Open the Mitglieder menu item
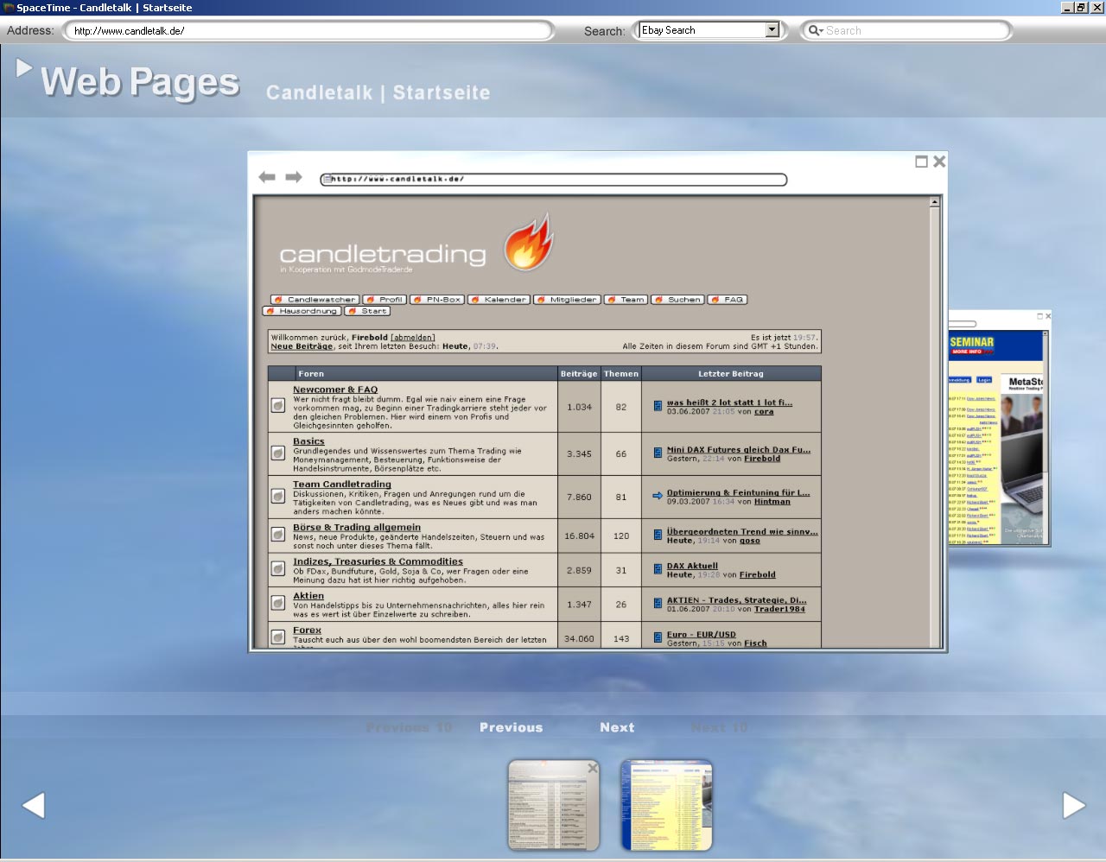This screenshot has width=1106, height=862. [567, 300]
